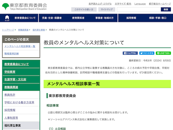Click the （1）土日相談 heading

pos(57,129)
